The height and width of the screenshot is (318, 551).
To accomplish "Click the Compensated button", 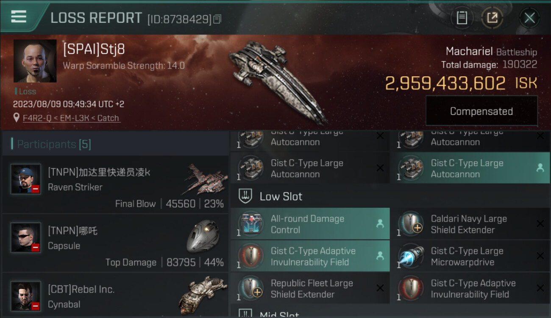I will pos(481,111).
